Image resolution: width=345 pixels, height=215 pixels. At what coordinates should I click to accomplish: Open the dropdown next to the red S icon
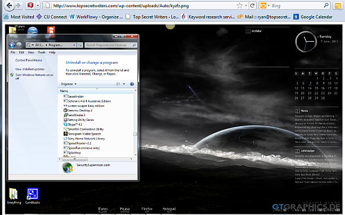coord(38,5)
